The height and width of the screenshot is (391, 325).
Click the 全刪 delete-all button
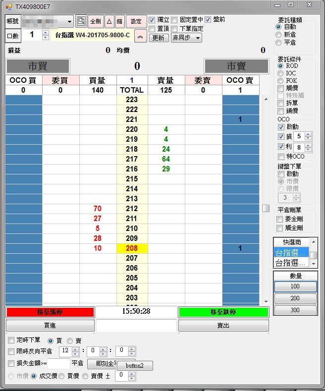click(96, 21)
